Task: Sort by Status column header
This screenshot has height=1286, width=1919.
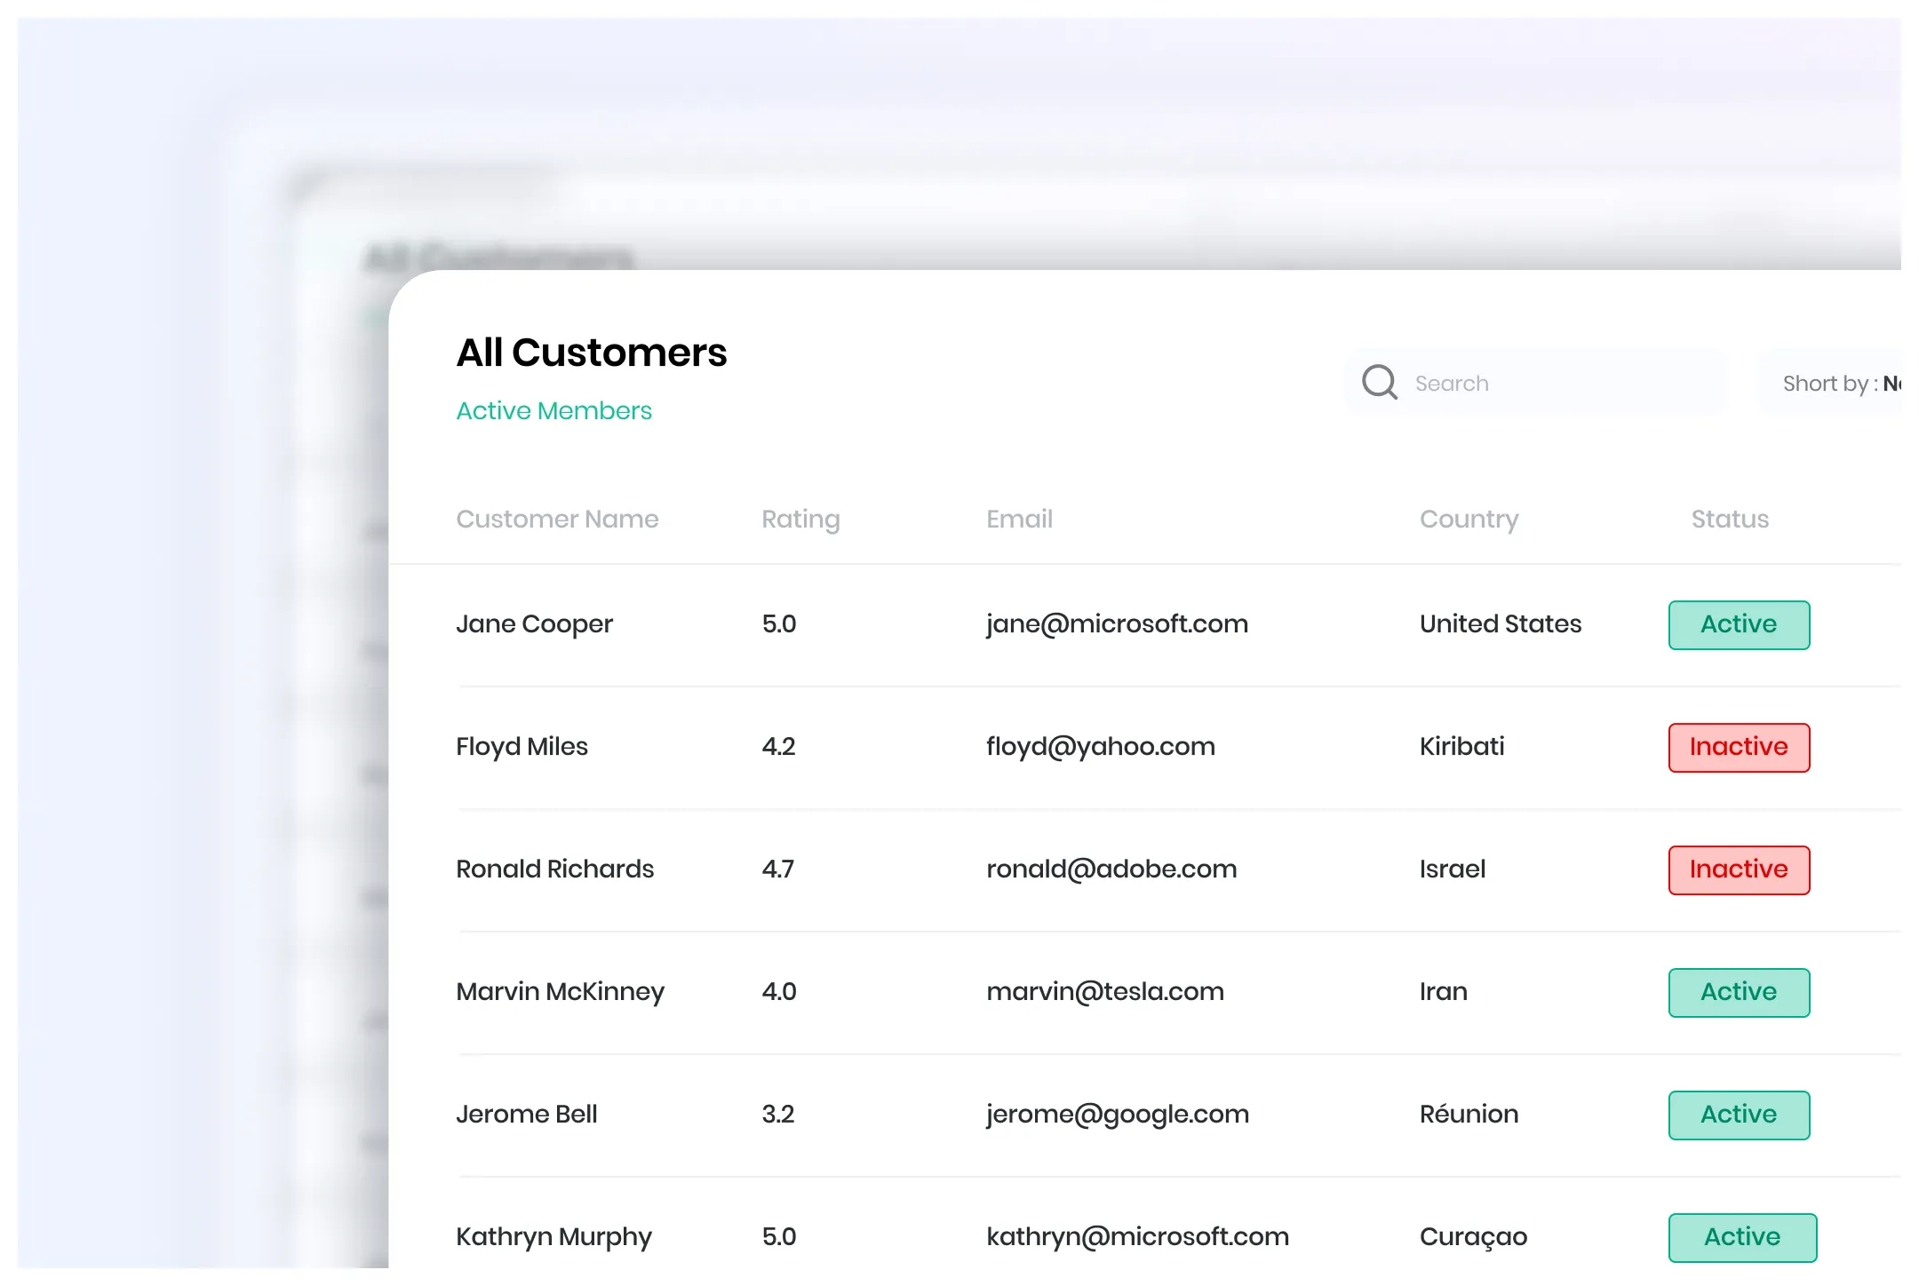Action: coord(1730,519)
